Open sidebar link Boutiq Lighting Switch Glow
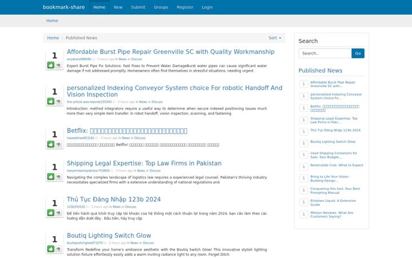This screenshot has width=412, height=258. coord(332,142)
